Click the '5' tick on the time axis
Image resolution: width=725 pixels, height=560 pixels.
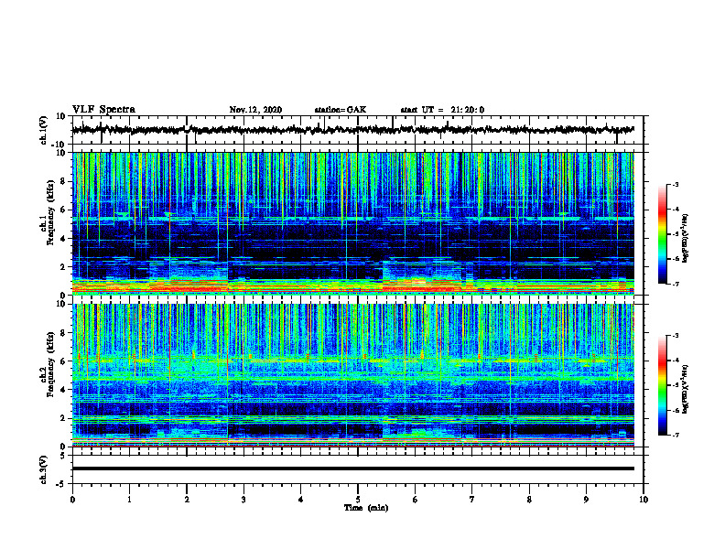pos(358,500)
